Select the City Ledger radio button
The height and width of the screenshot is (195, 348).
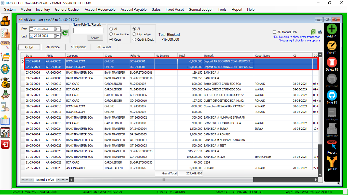click(x=134, y=34)
